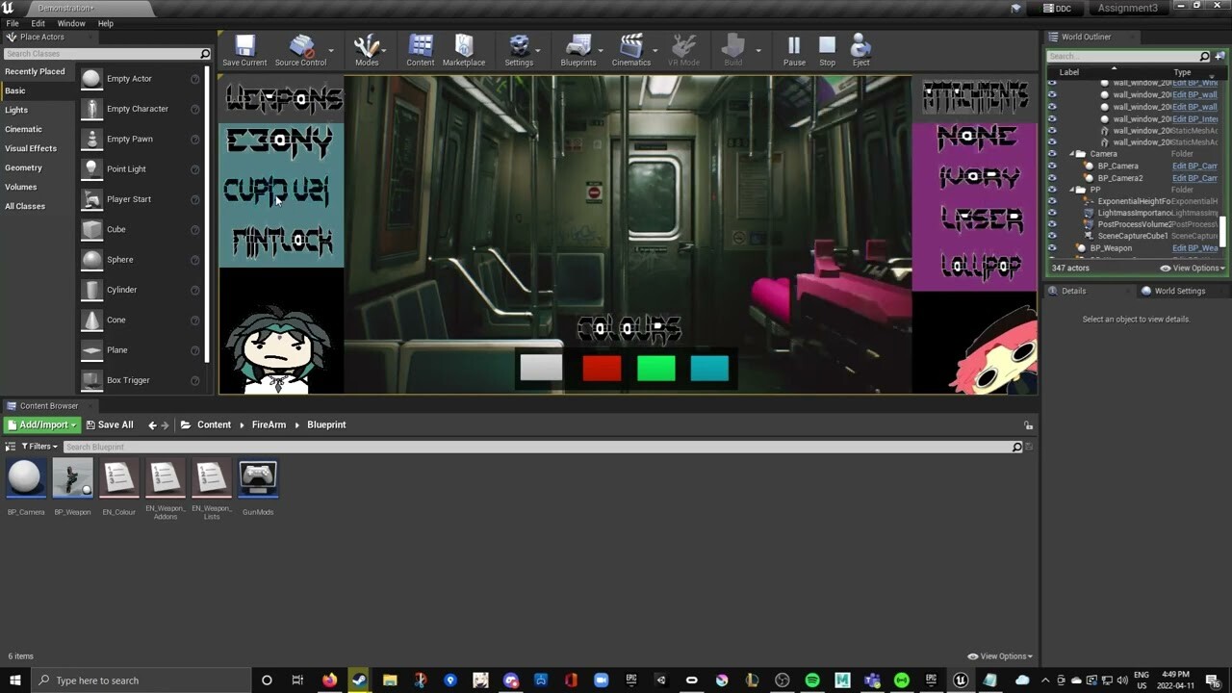Viewport: 1232px width, 693px height.
Task: Toggle visibility of BP_Camera in the outliner
Action: [x=1052, y=166]
